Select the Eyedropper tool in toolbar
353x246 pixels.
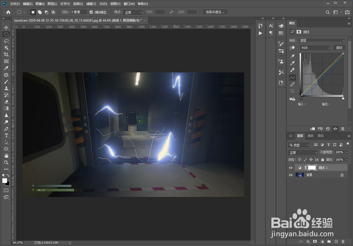pos(6,68)
